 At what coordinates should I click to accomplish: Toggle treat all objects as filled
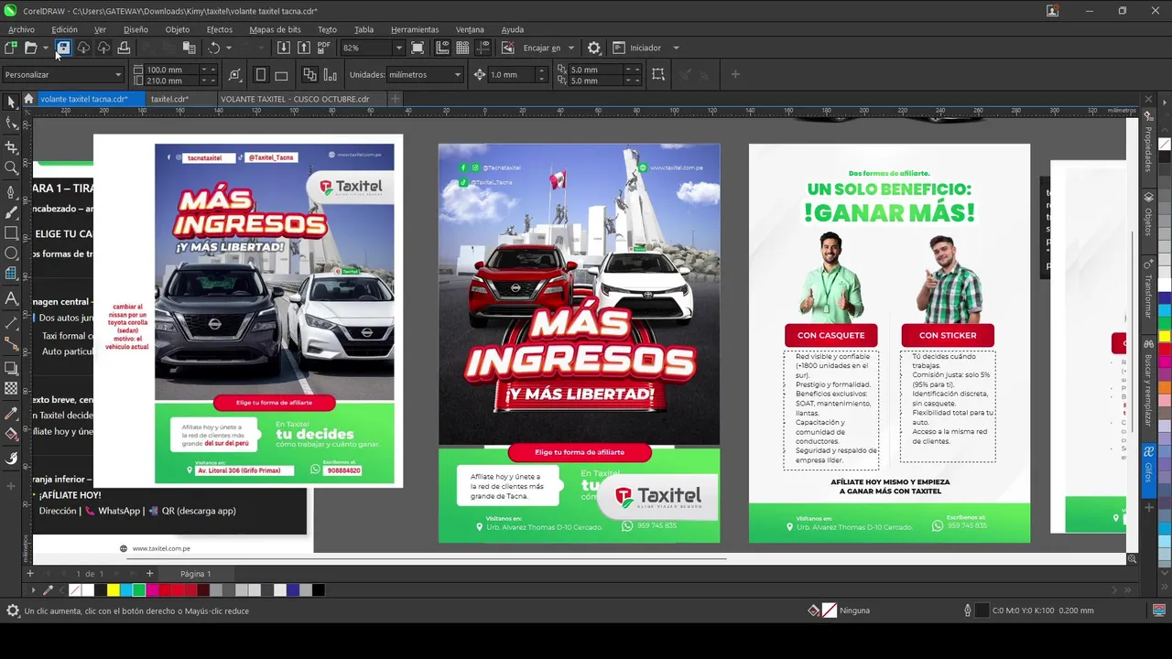tap(658, 75)
